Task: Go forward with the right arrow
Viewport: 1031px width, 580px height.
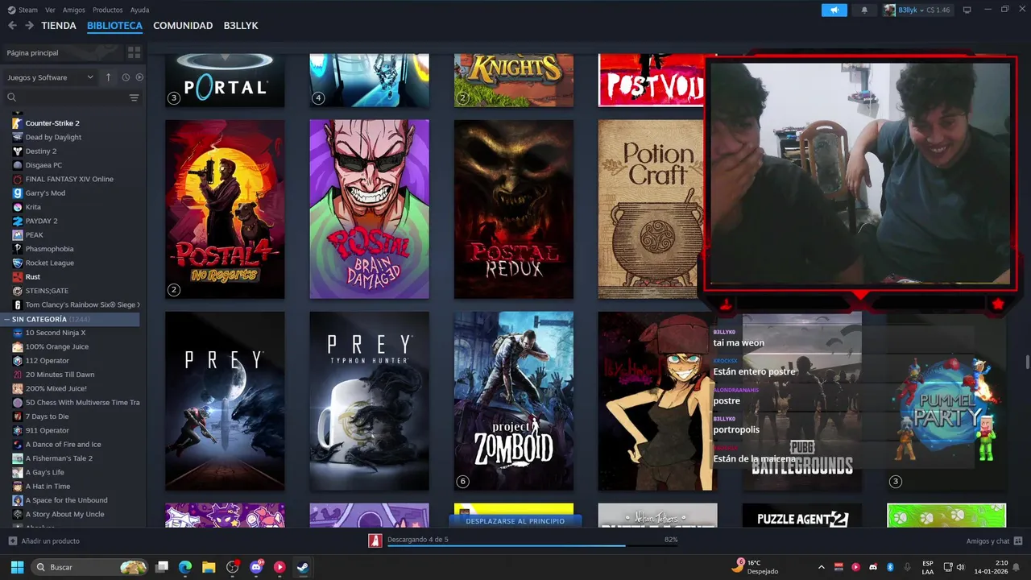Action: point(29,26)
